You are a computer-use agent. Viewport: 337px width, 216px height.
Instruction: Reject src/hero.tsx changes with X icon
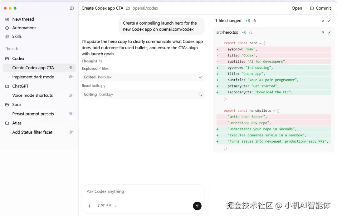coord(323,32)
